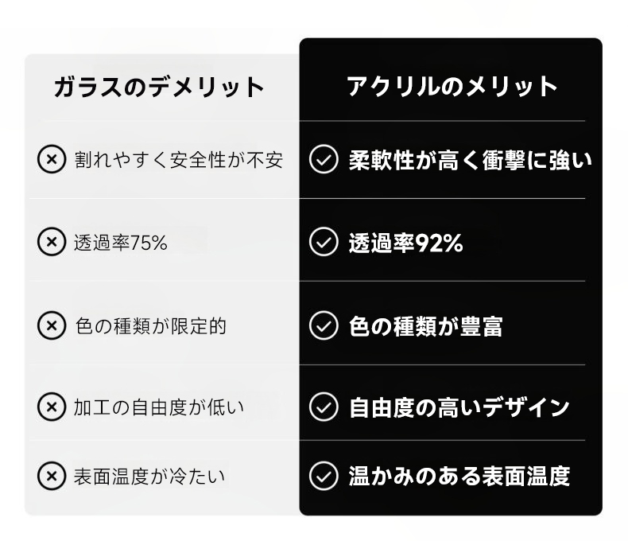Viewport: 628px width, 541px height.
Task: Click the 柔軟性が高く衝撃に強い text
Action: click(471, 160)
